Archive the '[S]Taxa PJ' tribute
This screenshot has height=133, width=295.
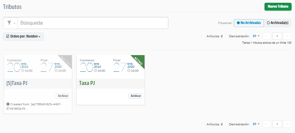pos(63,96)
